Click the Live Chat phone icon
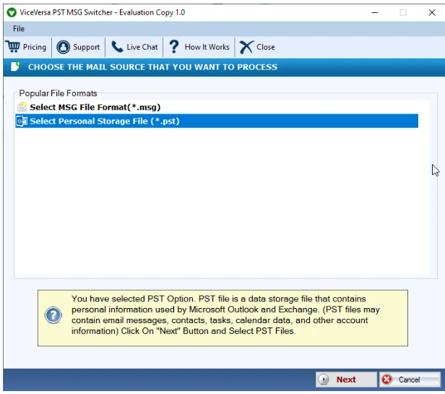Viewport: 445px width, 394px height. tap(117, 47)
